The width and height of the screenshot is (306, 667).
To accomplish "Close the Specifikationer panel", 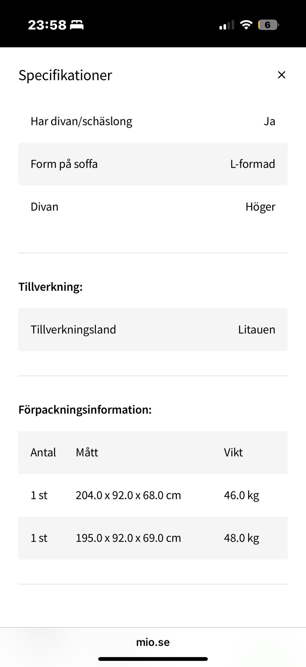I will [281, 75].
